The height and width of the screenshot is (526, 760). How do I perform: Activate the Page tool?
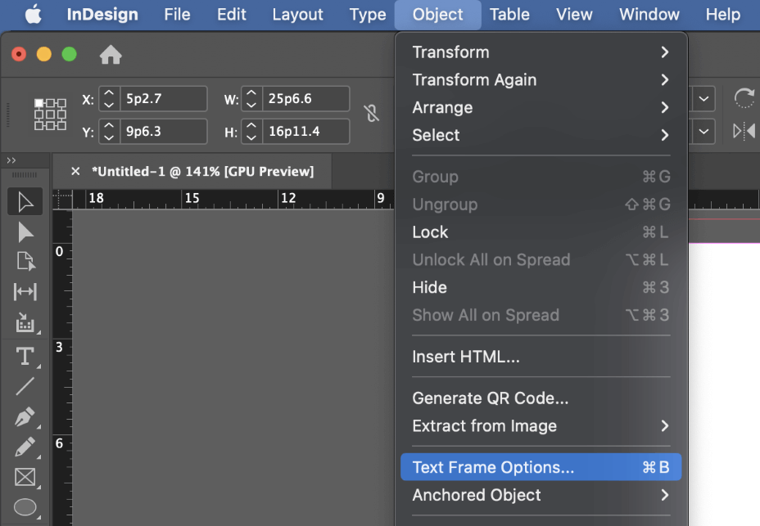(25, 262)
